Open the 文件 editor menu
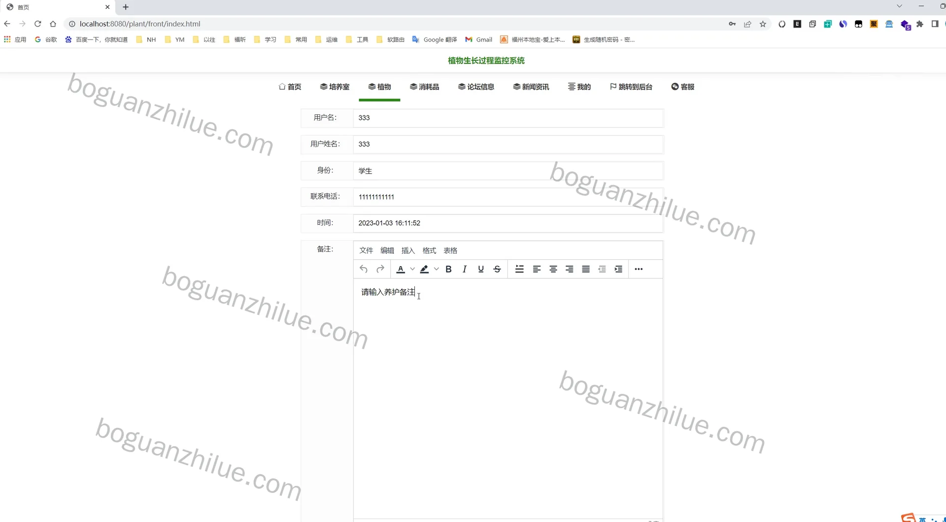 pyautogui.click(x=366, y=250)
